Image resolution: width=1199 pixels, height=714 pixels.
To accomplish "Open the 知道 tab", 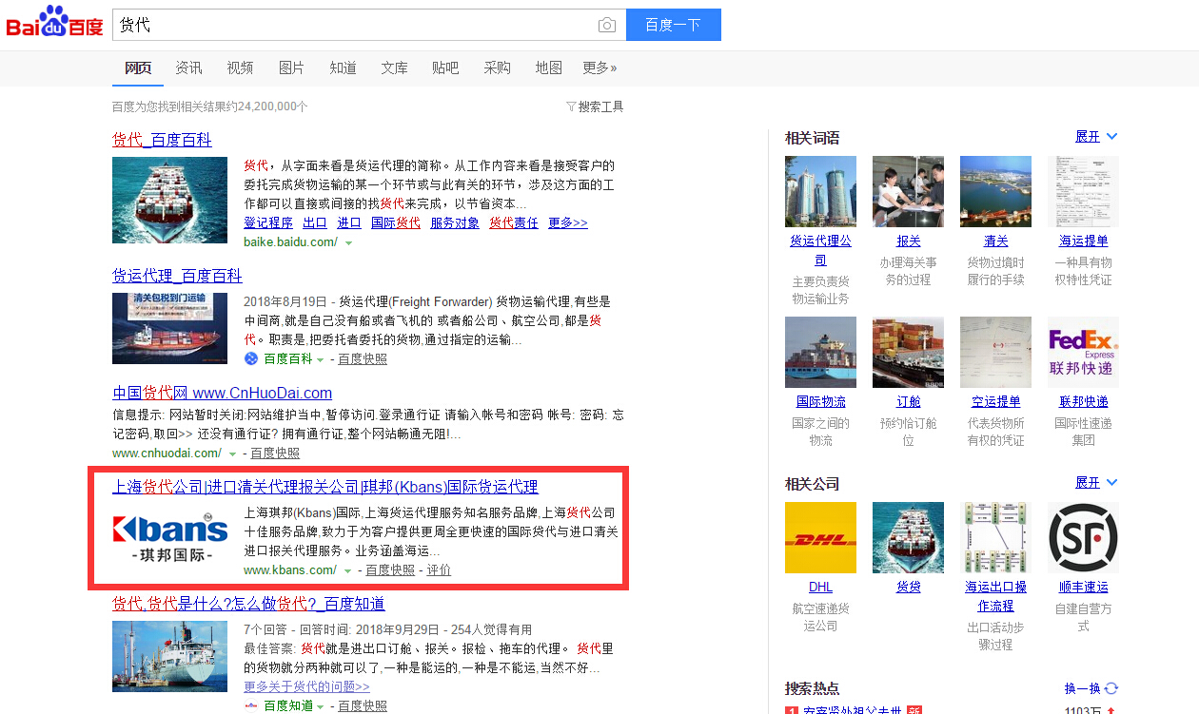I will [343, 68].
